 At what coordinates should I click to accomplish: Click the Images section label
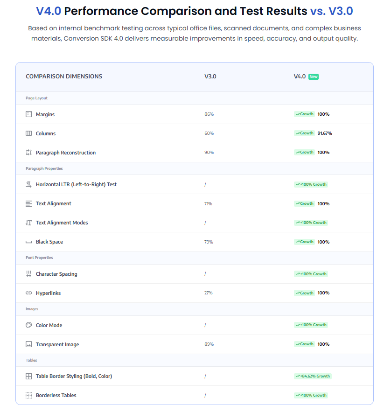pos(32,309)
